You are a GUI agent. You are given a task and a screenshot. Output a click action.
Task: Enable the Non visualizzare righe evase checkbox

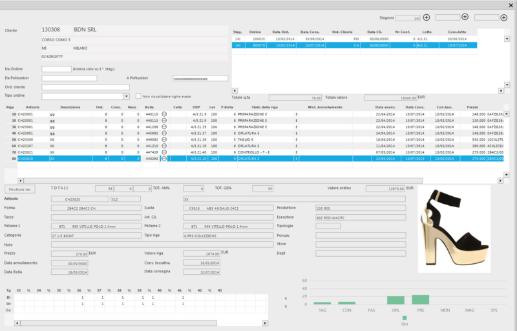click(138, 96)
